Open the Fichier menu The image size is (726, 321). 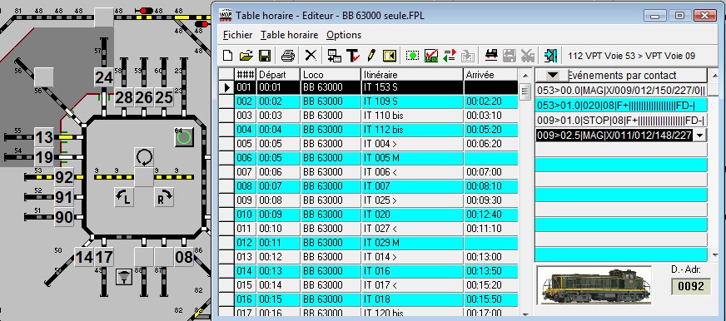click(237, 35)
